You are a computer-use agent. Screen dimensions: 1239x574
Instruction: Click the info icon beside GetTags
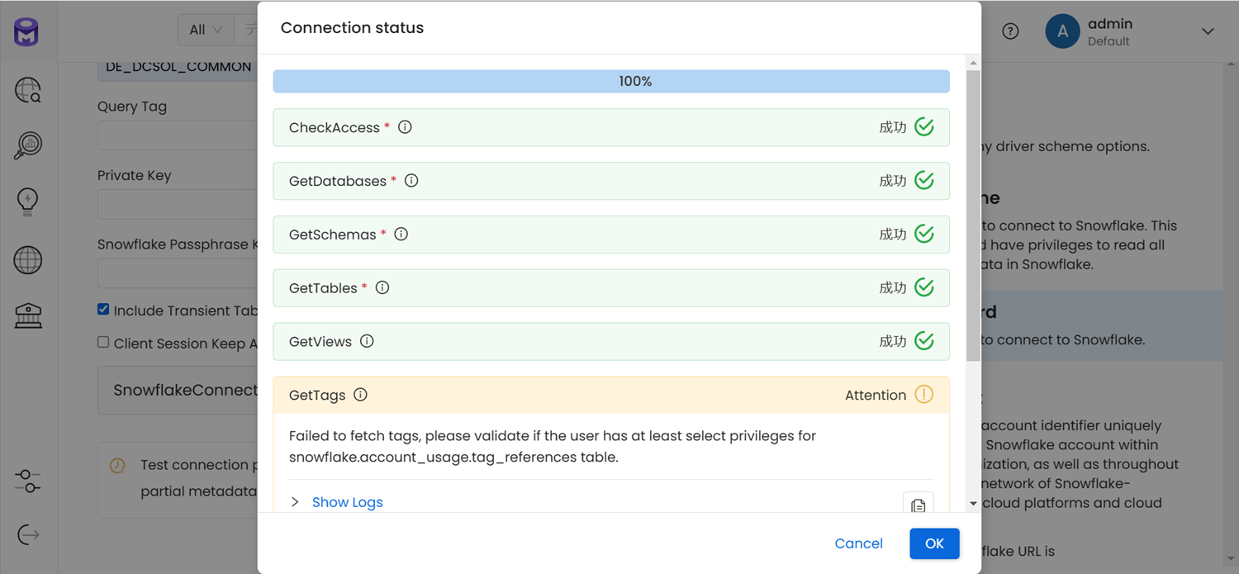click(360, 395)
